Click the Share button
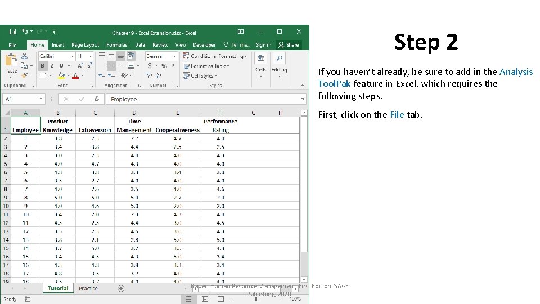Screen dimensions: 540x304 pos(289,45)
